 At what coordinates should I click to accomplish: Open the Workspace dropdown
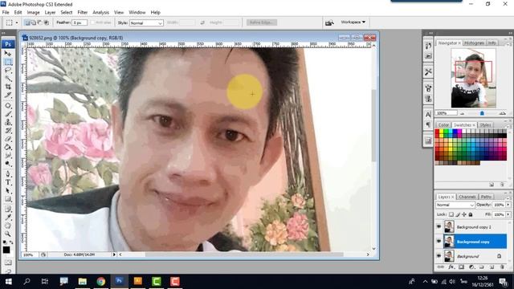click(353, 22)
